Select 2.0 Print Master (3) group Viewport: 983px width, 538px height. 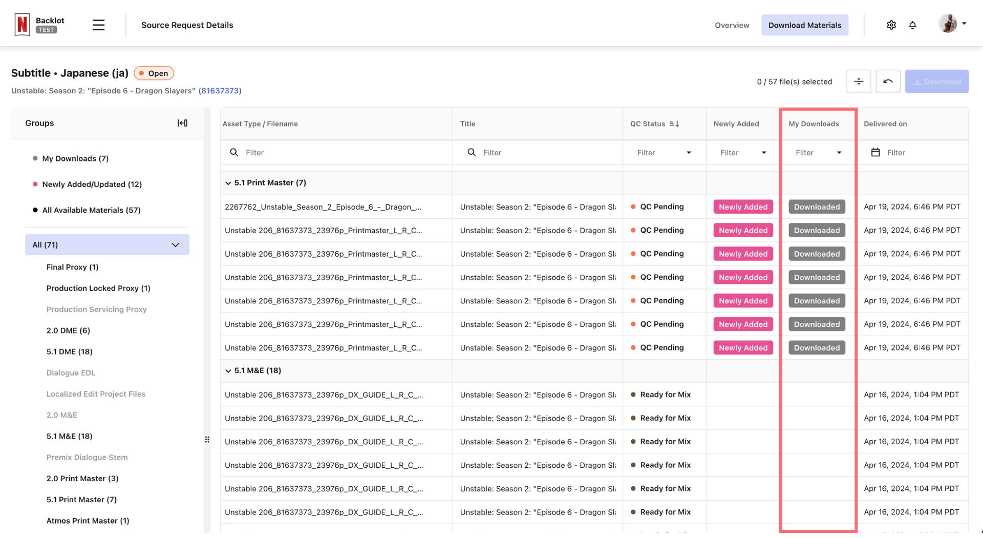click(x=82, y=479)
